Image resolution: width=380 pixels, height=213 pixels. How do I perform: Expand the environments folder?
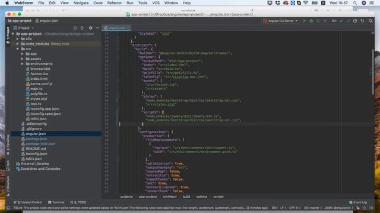(23, 64)
